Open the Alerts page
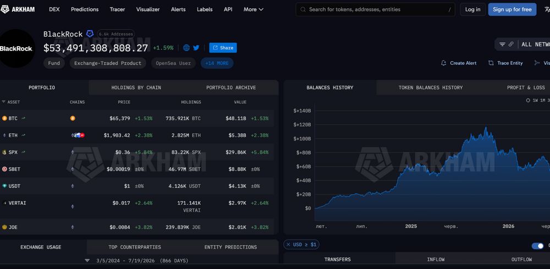Viewport: 550px width, 269px height. tap(178, 9)
